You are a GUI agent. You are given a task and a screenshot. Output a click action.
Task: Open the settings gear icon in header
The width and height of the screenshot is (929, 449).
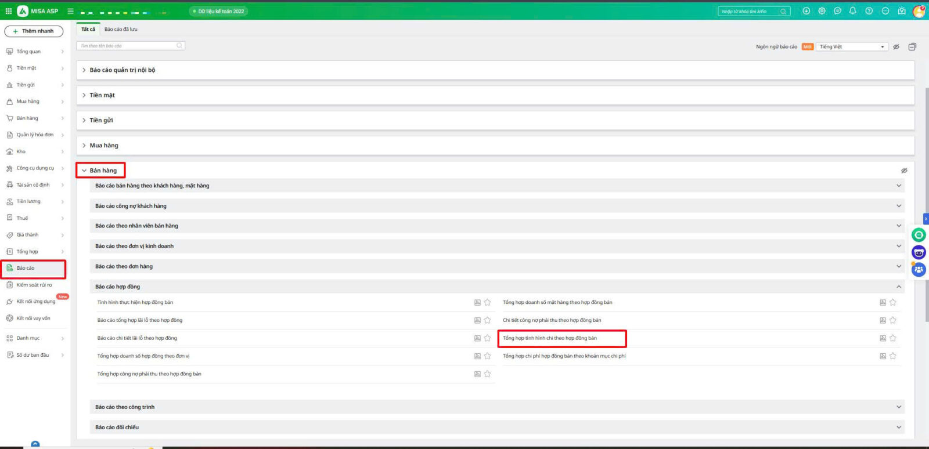(822, 11)
